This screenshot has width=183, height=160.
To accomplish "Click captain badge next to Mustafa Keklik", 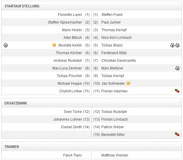I will click(x=54, y=45).
